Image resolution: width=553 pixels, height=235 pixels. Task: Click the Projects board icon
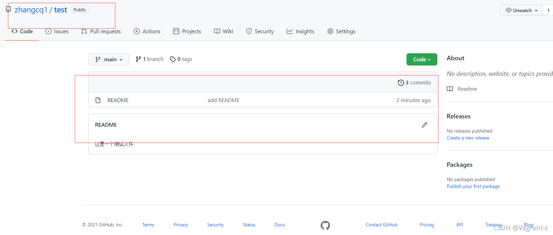pos(176,31)
